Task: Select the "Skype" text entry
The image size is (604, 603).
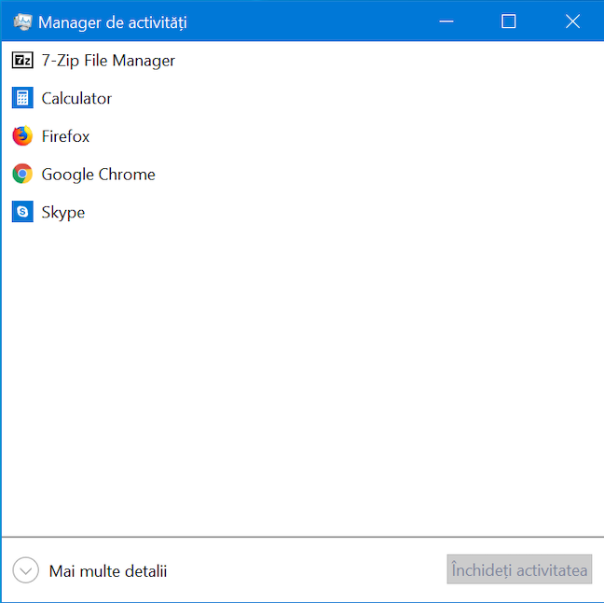Action: click(x=63, y=213)
